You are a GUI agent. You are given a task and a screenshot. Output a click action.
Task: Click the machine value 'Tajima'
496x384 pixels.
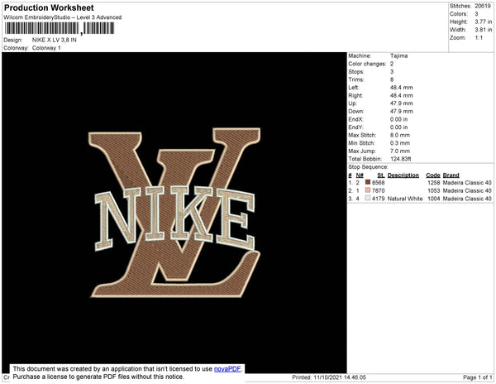399,55
